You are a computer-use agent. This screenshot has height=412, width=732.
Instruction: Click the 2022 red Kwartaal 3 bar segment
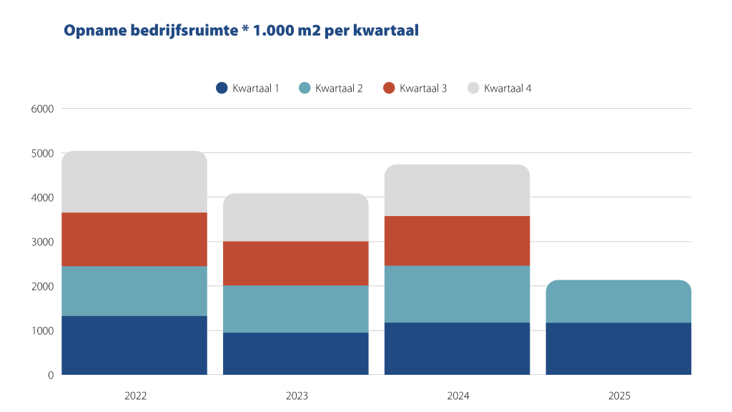[x=134, y=239]
